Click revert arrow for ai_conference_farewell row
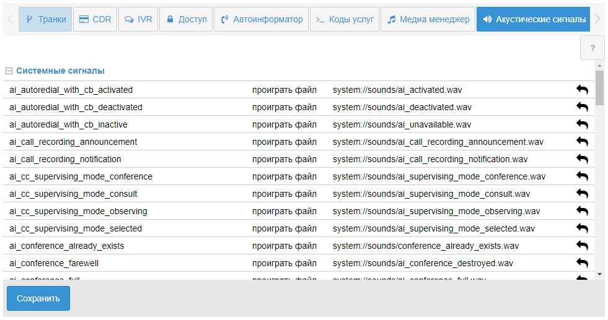Image resolution: width=608 pixels, height=320 pixels. (582, 263)
